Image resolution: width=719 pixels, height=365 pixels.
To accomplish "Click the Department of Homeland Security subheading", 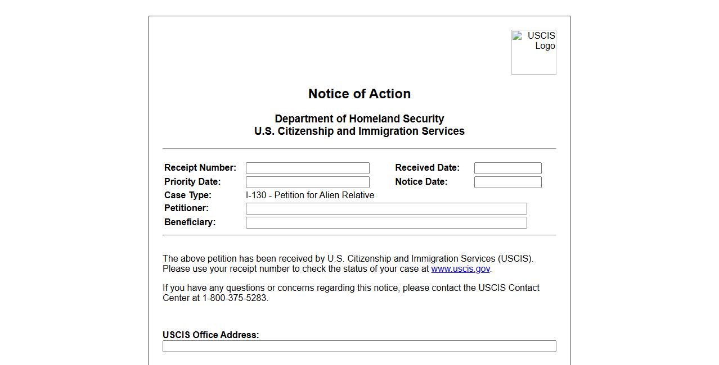I will [x=359, y=119].
